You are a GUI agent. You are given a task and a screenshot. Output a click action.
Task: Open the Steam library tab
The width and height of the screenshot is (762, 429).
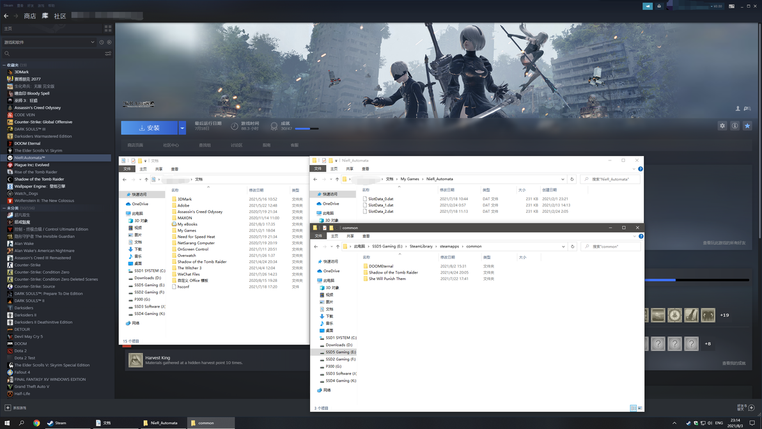[45, 16]
